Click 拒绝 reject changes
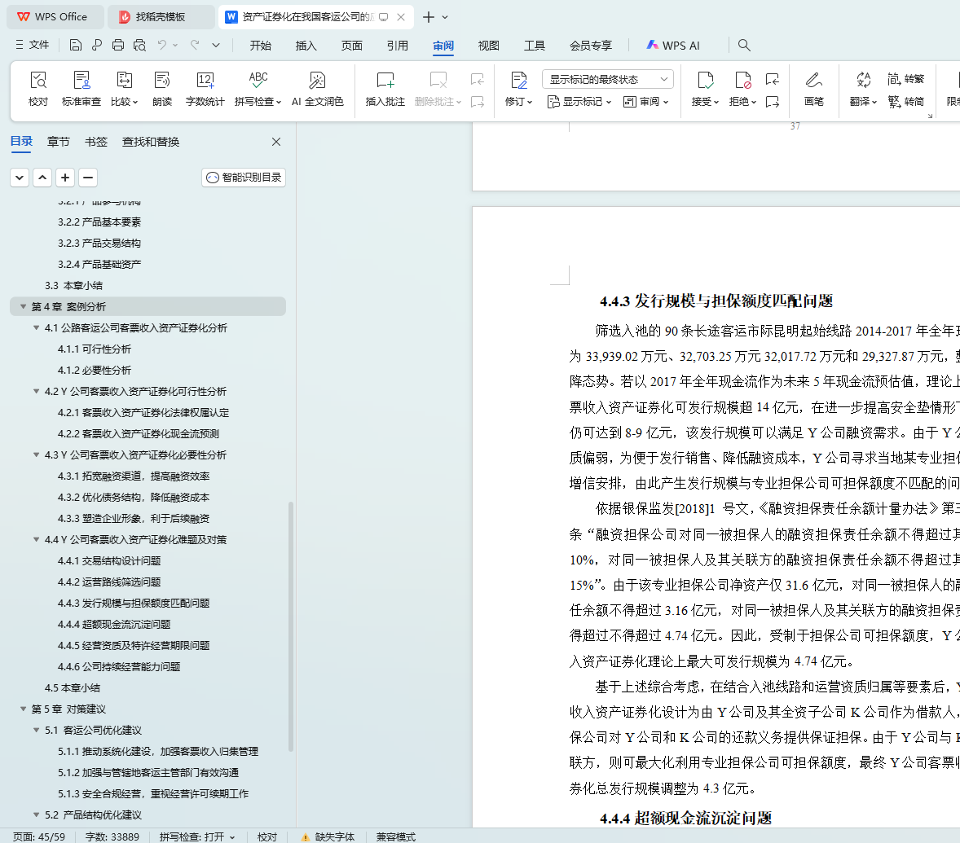 742,88
